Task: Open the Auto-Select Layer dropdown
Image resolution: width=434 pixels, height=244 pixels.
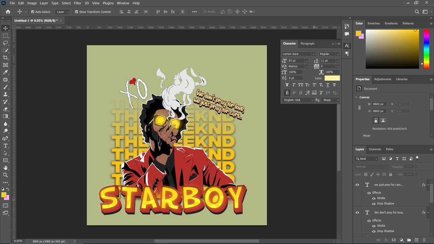Action: (63, 12)
